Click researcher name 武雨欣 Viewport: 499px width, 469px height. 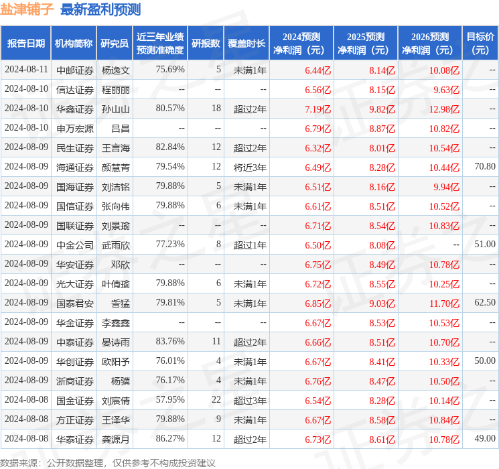tap(115, 245)
